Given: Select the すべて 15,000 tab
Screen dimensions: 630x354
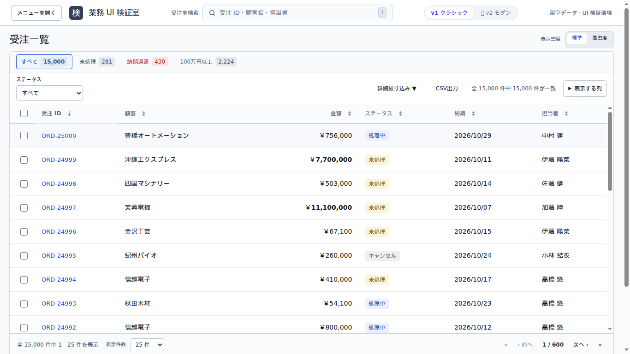Looking at the screenshot, I should point(44,62).
